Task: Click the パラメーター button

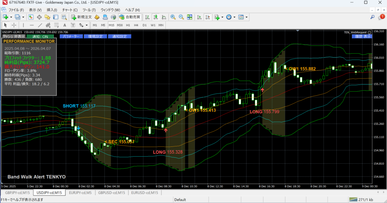Action: click(x=71, y=37)
